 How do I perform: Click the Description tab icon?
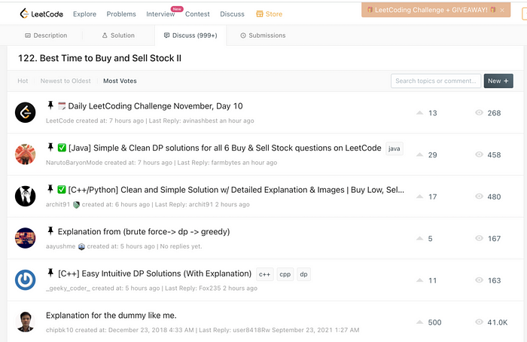point(28,35)
